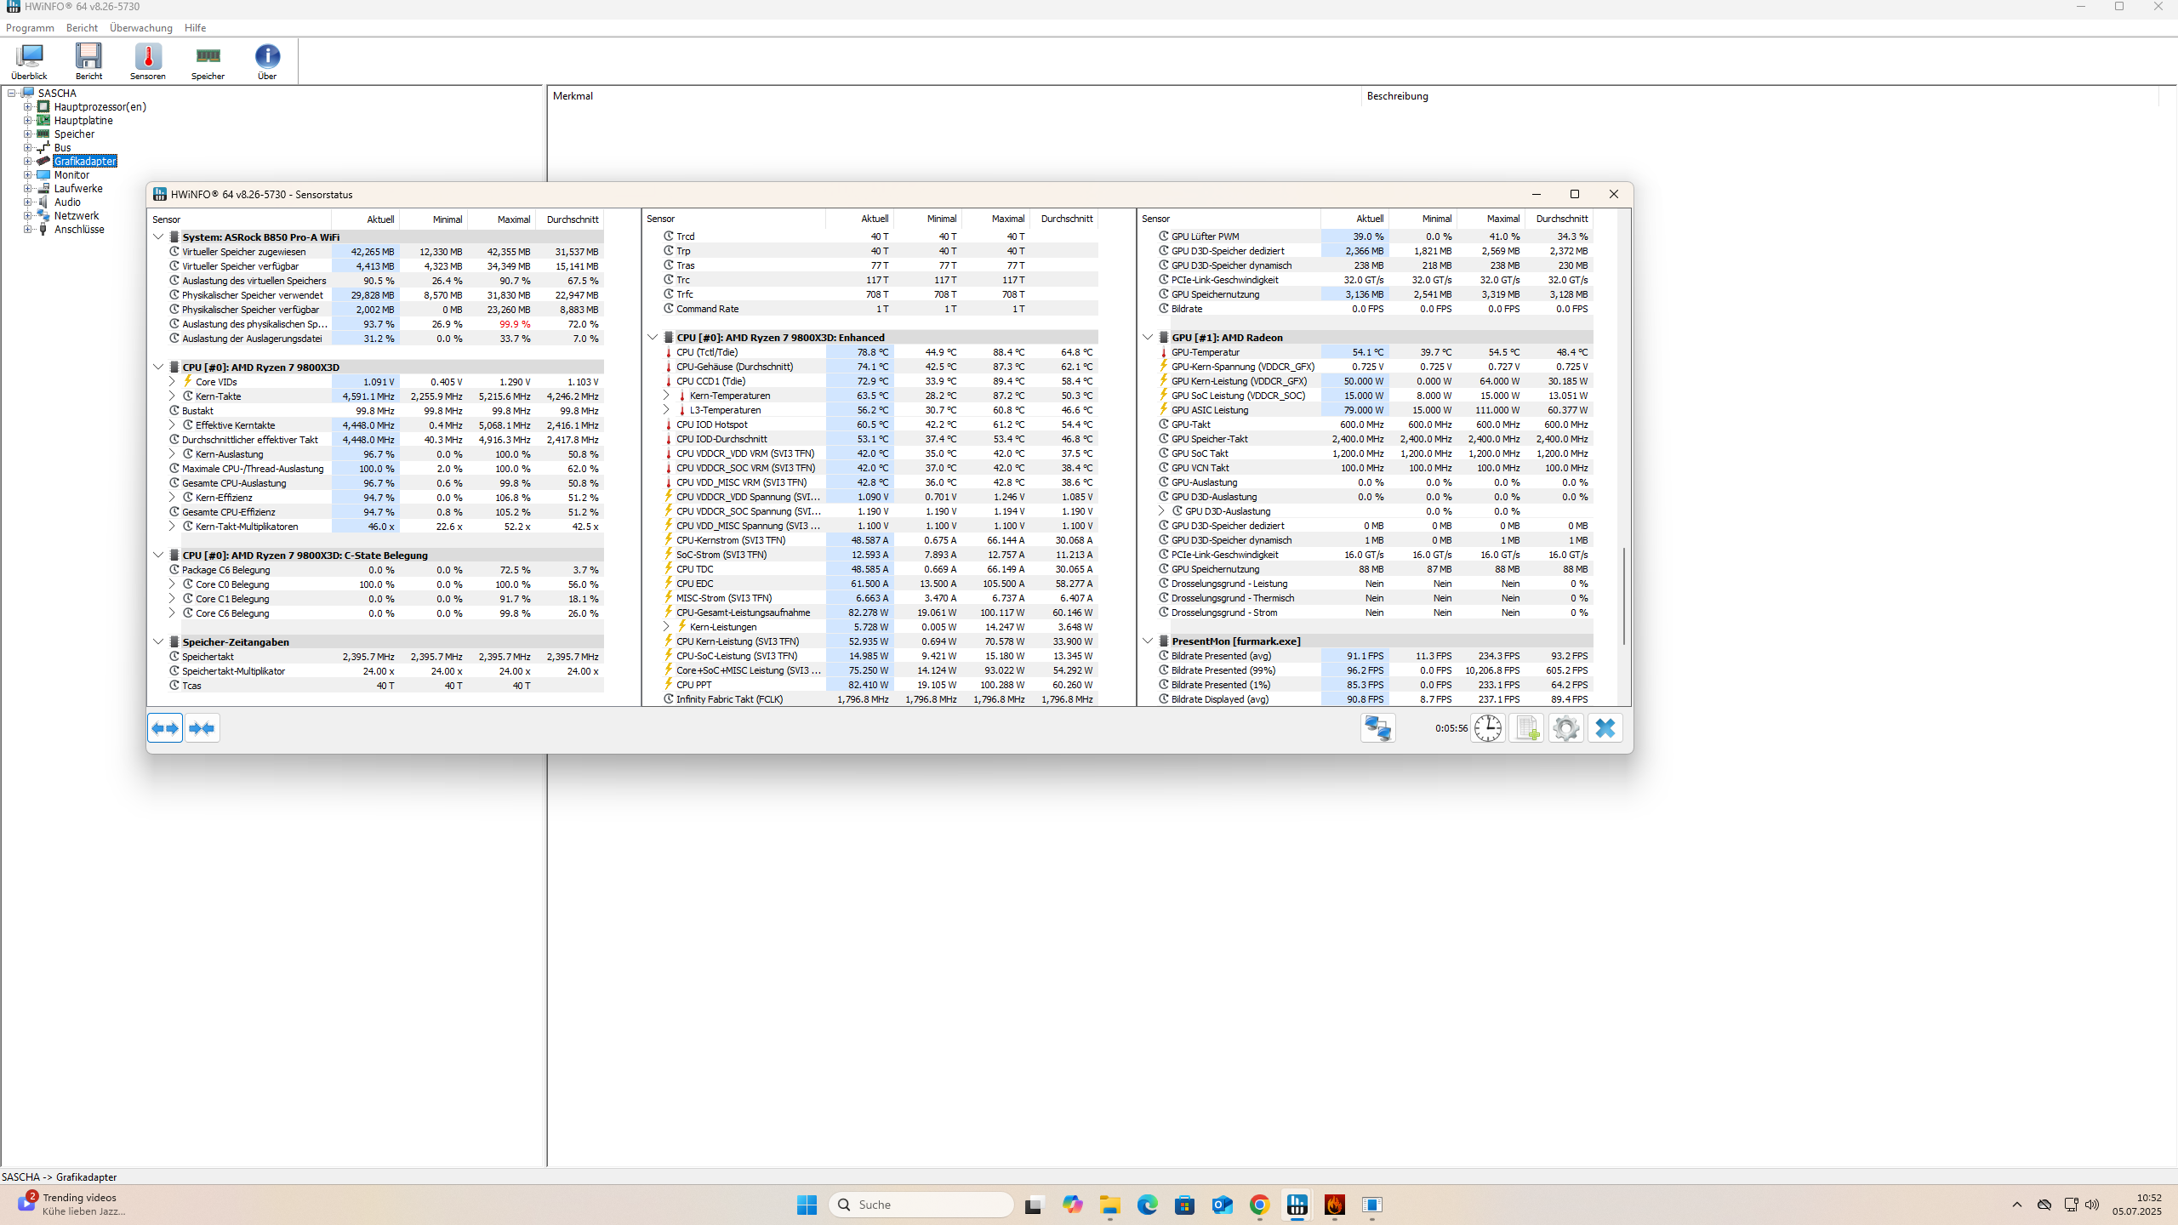The image size is (2178, 1225).
Task: Close sensors with blue X button
Action: tap(1605, 728)
